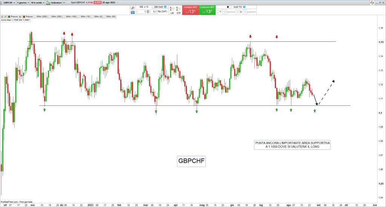Screen dimensions: 386x207
Task: Open the '10 k unità' dropdown
Action: pyautogui.click(x=38, y=3)
